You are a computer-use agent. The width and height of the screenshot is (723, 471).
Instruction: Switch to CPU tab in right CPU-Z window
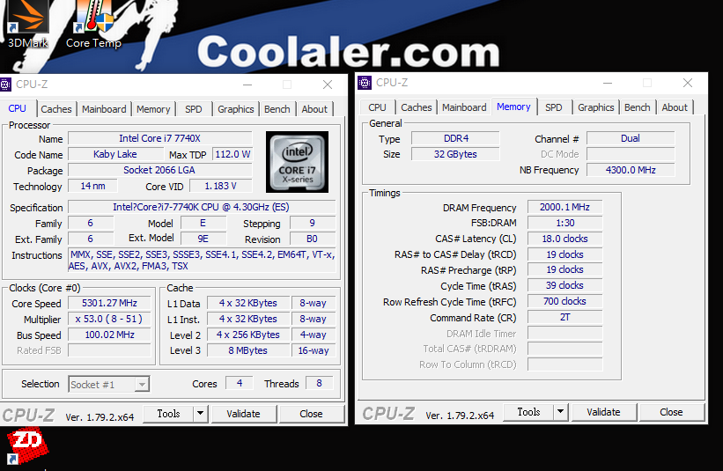pos(377,107)
